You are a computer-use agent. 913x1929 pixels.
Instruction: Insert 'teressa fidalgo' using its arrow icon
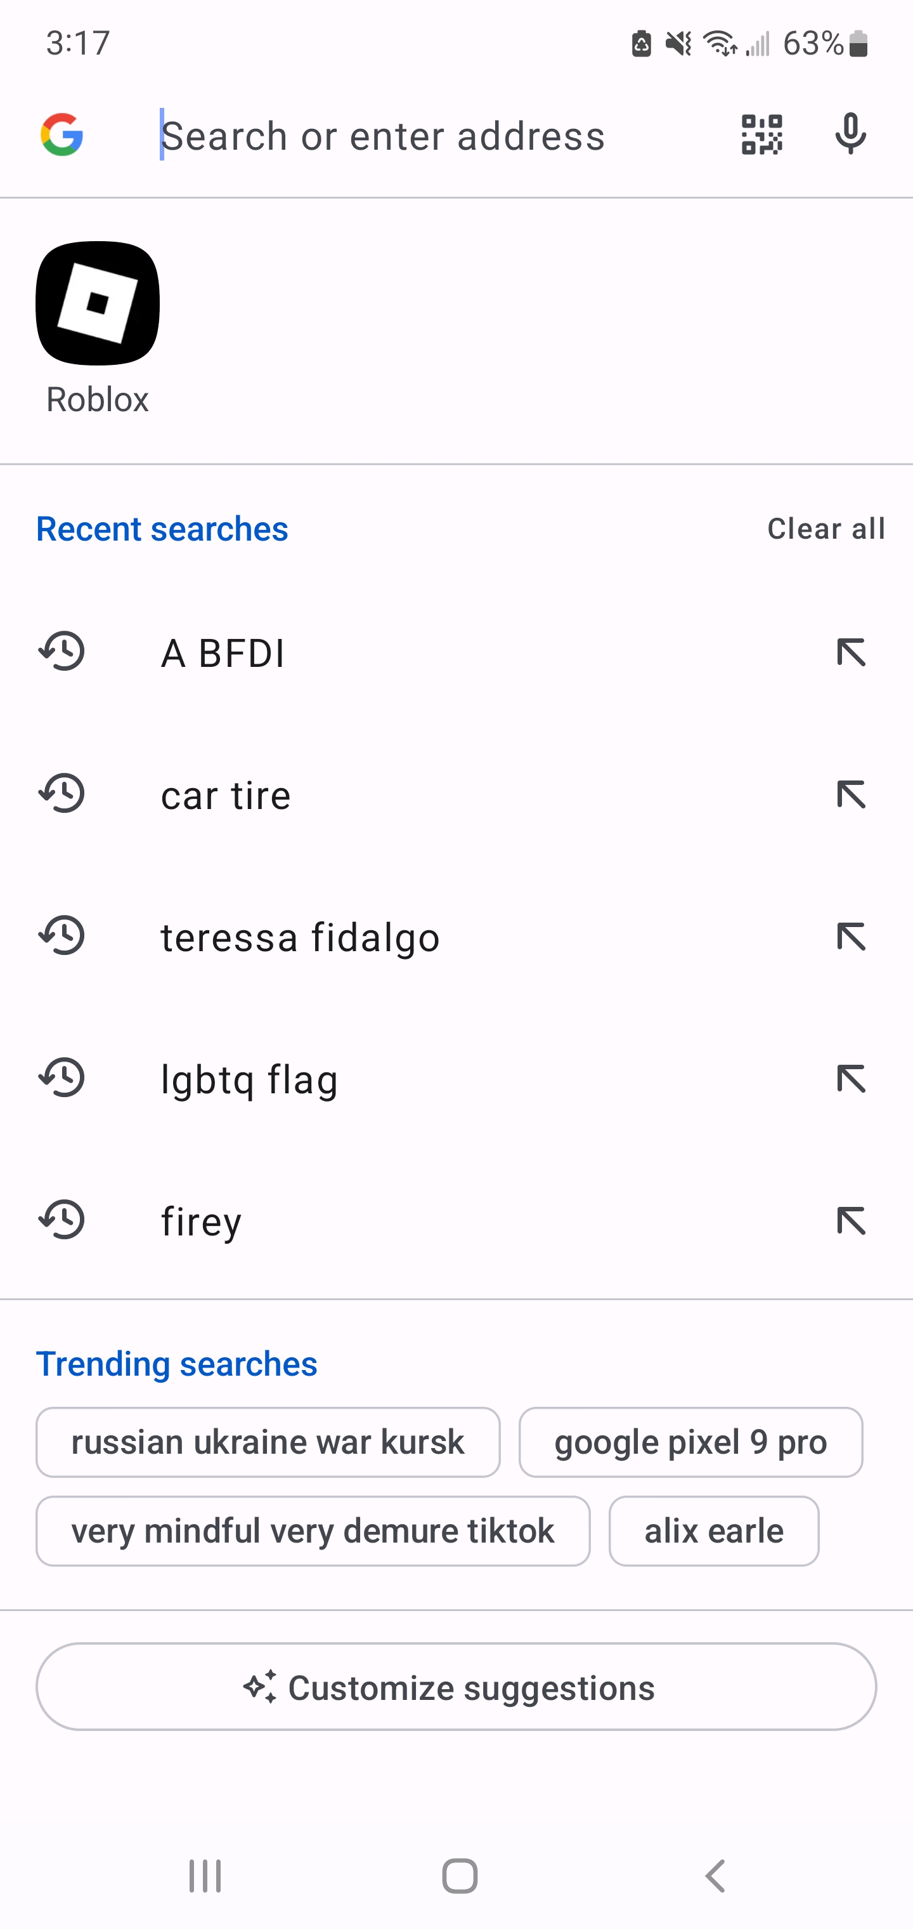click(x=851, y=937)
